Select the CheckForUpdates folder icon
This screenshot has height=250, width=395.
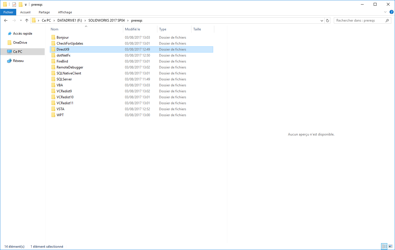(x=53, y=43)
